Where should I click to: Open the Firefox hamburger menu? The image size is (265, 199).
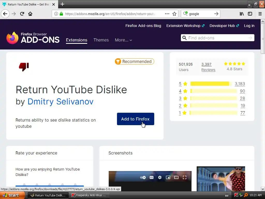(260, 14)
